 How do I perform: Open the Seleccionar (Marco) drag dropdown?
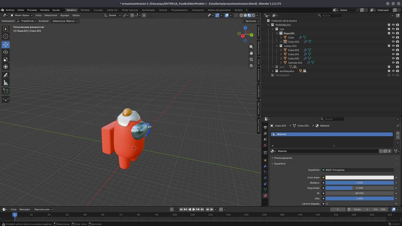coord(65,21)
